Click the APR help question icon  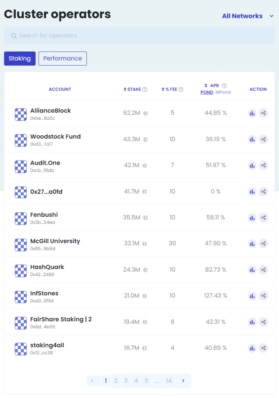[x=224, y=86]
